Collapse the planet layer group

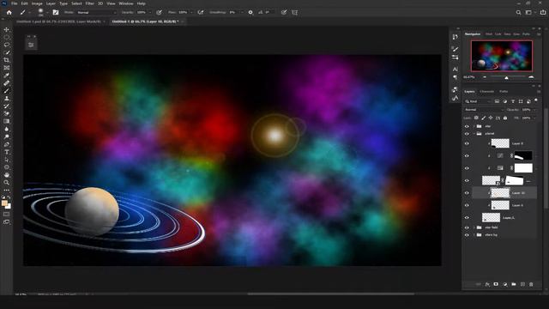coord(474,134)
